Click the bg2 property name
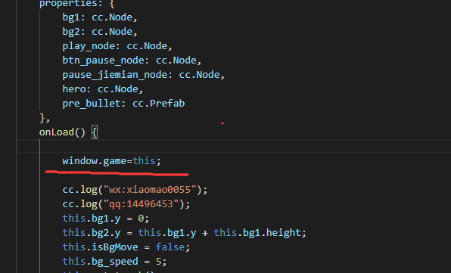The image size is (451, 273). 71,32
